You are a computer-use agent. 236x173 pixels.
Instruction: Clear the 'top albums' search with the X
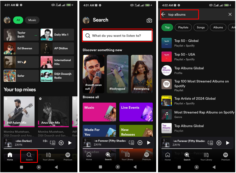pyautogui.click(x=230, y=14)
